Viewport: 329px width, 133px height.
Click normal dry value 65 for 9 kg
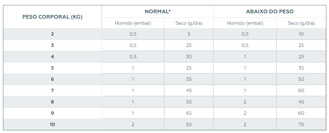(x=189, y=113)
